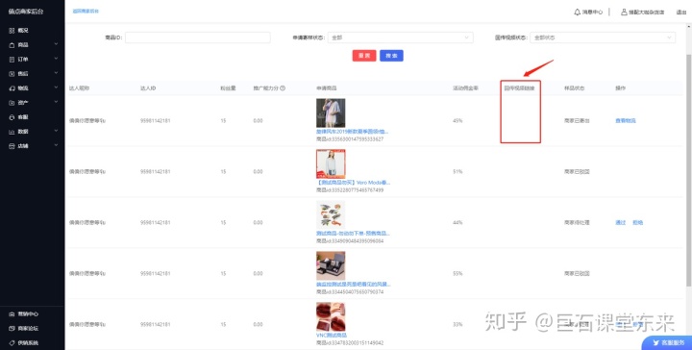The height and width of the screenshot is (350, 692).
Task: Open the 营销中心 icon in sidebar
Action: (12, 314)
